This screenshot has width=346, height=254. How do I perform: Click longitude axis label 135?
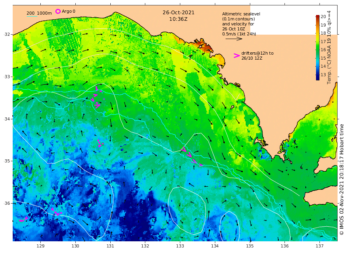tap(250, 246)
